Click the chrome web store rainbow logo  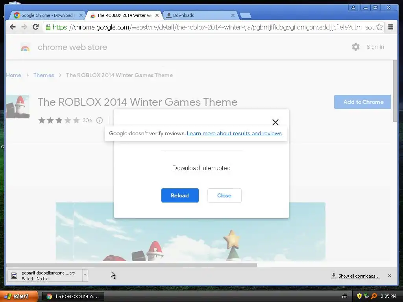[25, 48]
